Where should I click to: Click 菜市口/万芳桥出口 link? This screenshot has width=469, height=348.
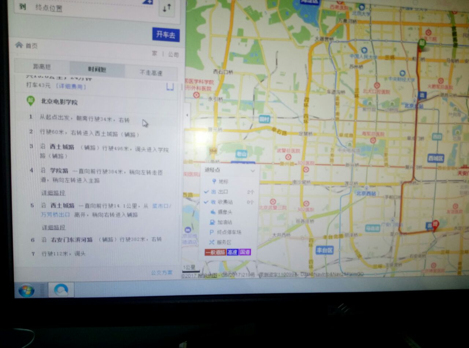tap(106, 210)
